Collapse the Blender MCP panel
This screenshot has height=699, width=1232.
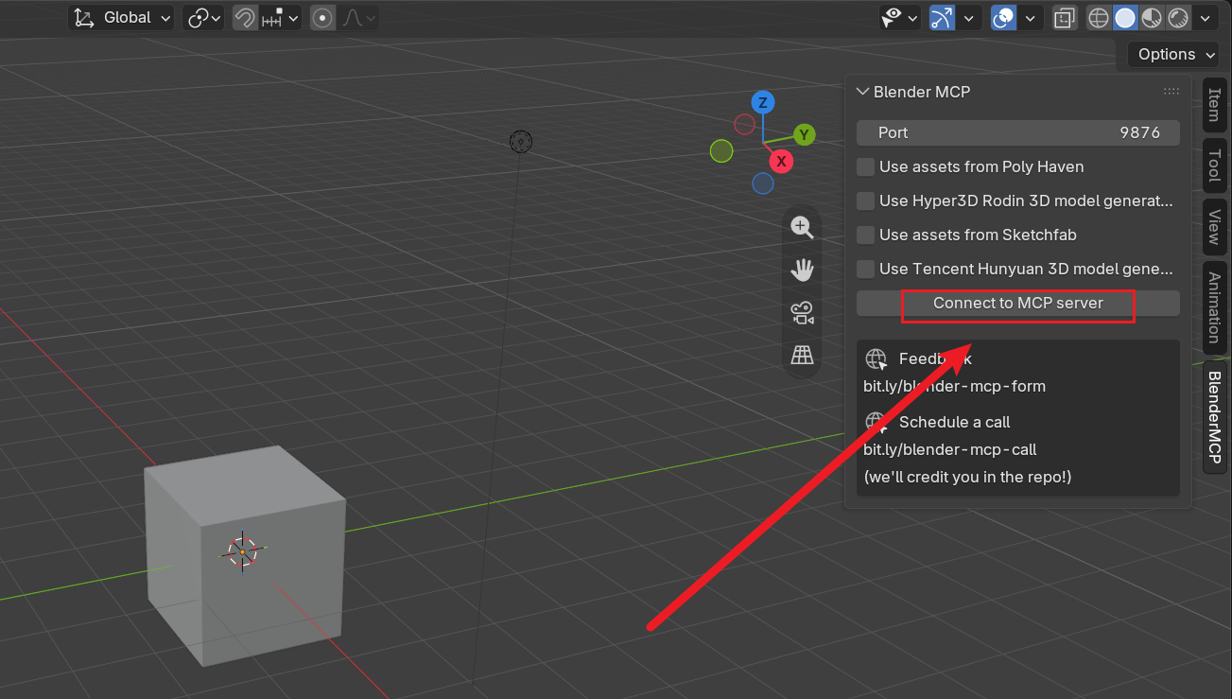[862, 92]
